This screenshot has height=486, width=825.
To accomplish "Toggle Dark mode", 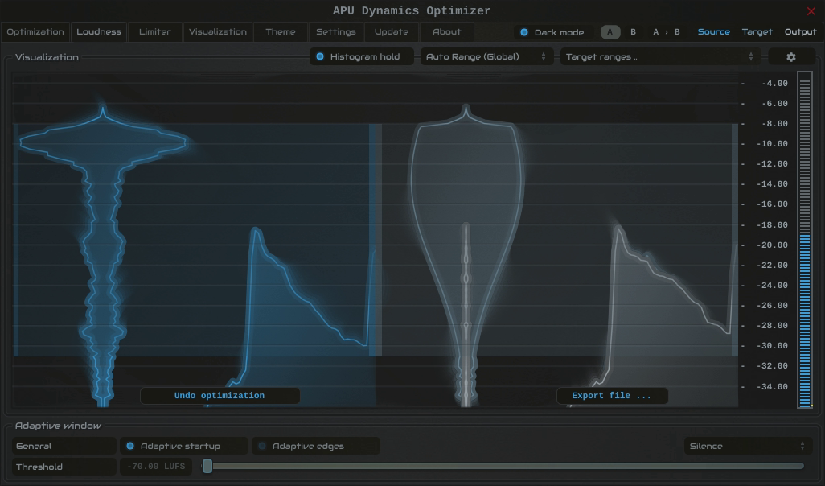I will click(x=552, y=32).
